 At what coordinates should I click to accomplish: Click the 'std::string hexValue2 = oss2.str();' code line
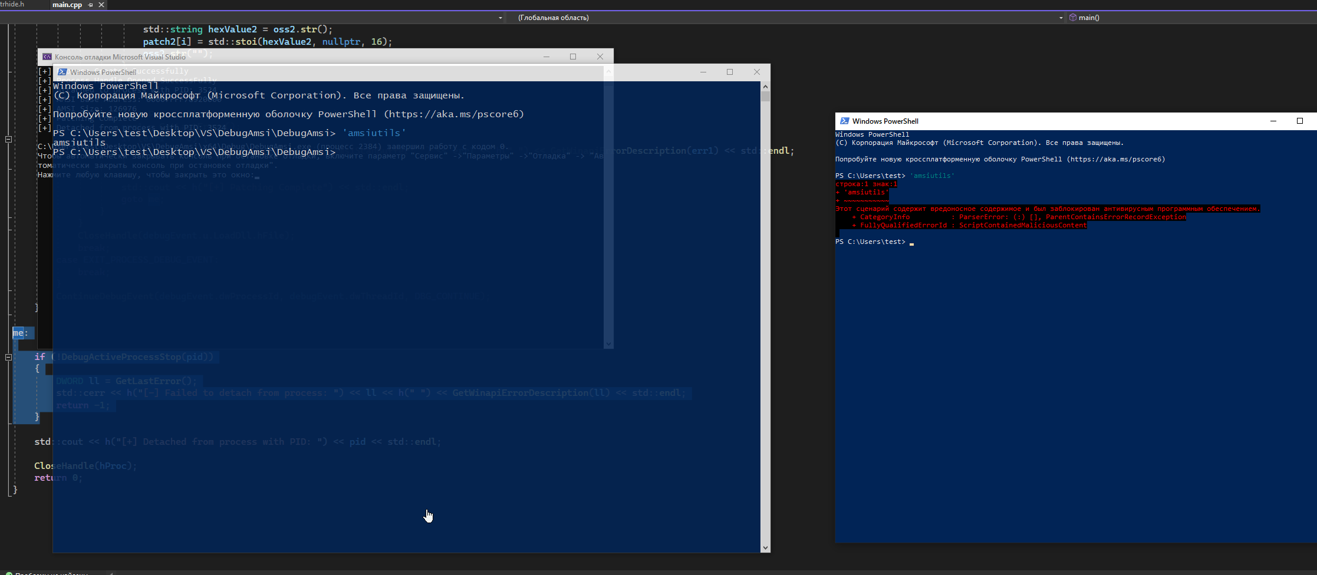pyautogui.click(x=238, y=29)
